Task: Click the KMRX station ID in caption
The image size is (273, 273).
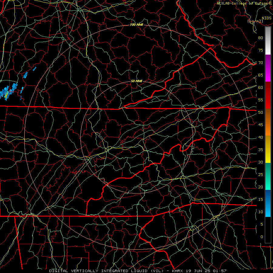Action: coord(177,271)
